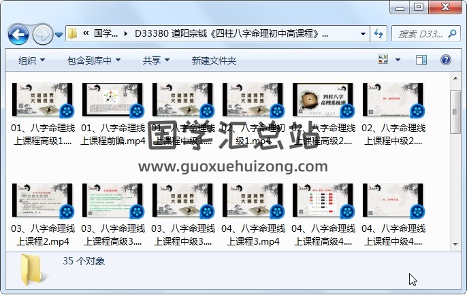This screenshot has height=295, width=467.
Task: Open the view options dropdown arrow
Action: pyautogui.click(x=398, y=60)
